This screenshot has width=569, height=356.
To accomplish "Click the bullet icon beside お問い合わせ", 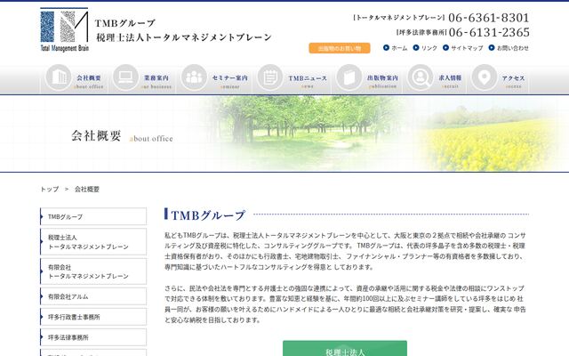I will [x=492, y=47].
